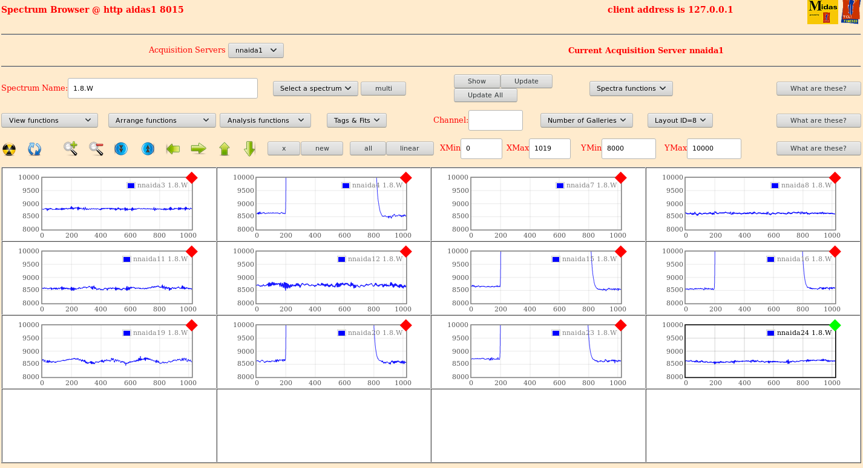Click the blue circular refresh arrows icon

[x=34, y=149]
